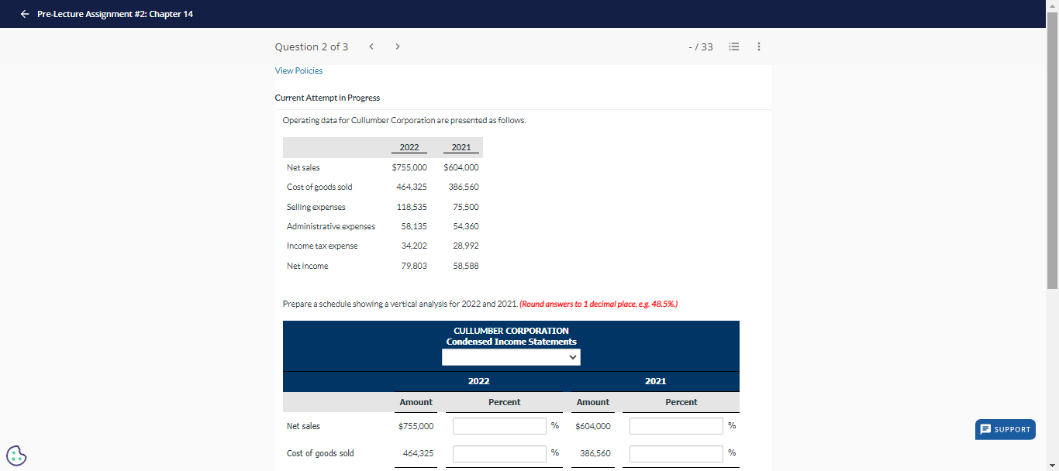The image size is (1059, 471).
Task: Launch the SUPPORT chat button
Action: tap(1006, 429)
